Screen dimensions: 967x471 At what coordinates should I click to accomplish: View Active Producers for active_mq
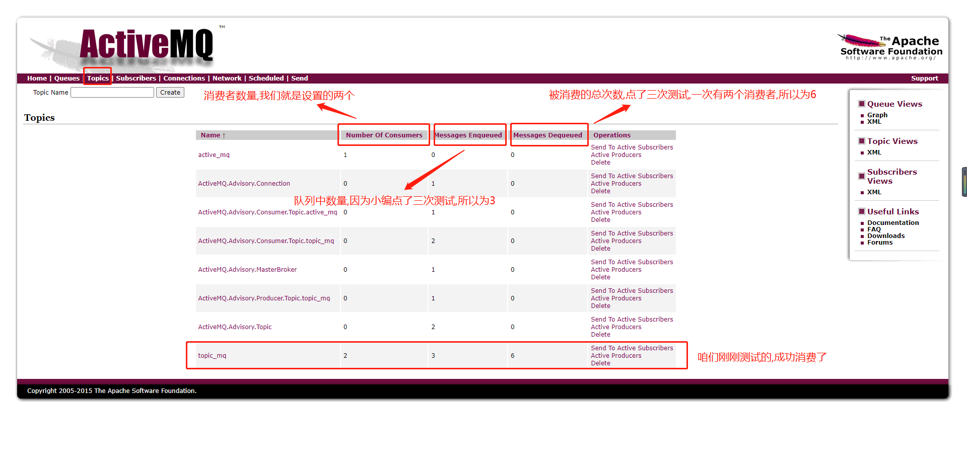click(x=616, y=155)
